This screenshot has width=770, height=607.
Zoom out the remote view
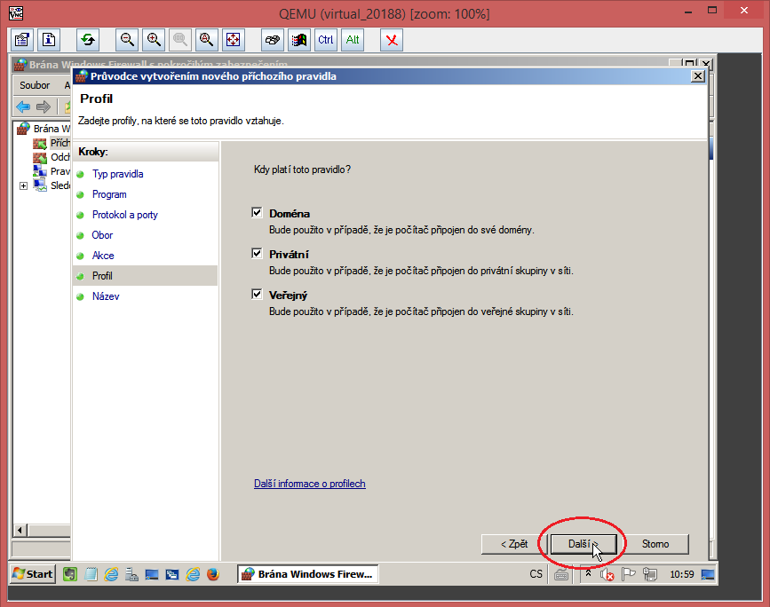(x=127, y=40)
